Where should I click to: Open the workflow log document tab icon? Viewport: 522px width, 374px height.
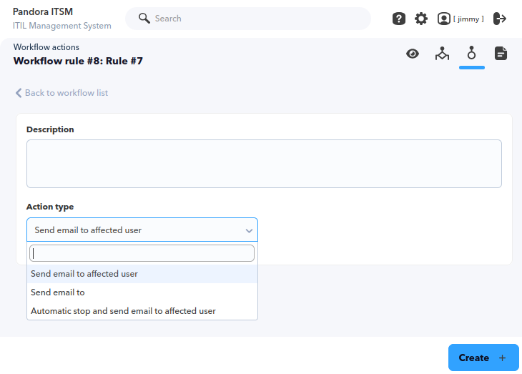[x=501, y=54]
